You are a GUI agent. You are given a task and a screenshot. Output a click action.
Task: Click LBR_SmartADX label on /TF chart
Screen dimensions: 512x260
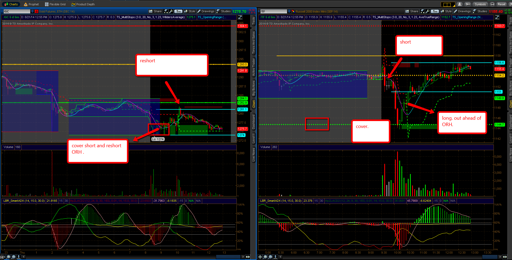click(x=281, y=201)
